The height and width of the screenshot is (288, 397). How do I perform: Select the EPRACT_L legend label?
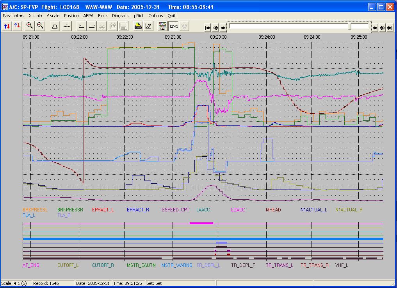coord(103,210)
